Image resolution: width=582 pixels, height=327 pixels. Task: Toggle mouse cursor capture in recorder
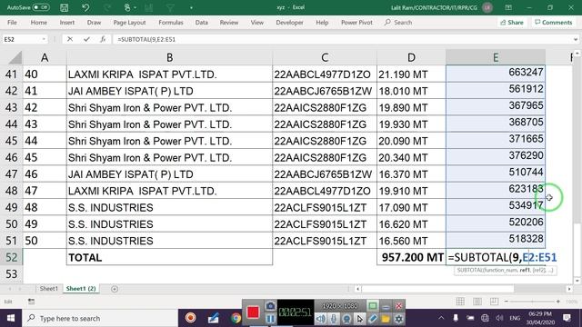360,319
